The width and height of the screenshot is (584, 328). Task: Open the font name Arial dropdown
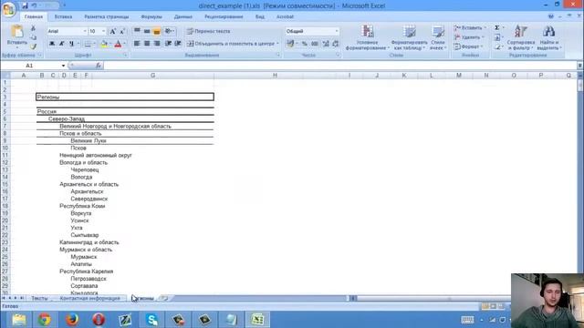coord(85,31)
